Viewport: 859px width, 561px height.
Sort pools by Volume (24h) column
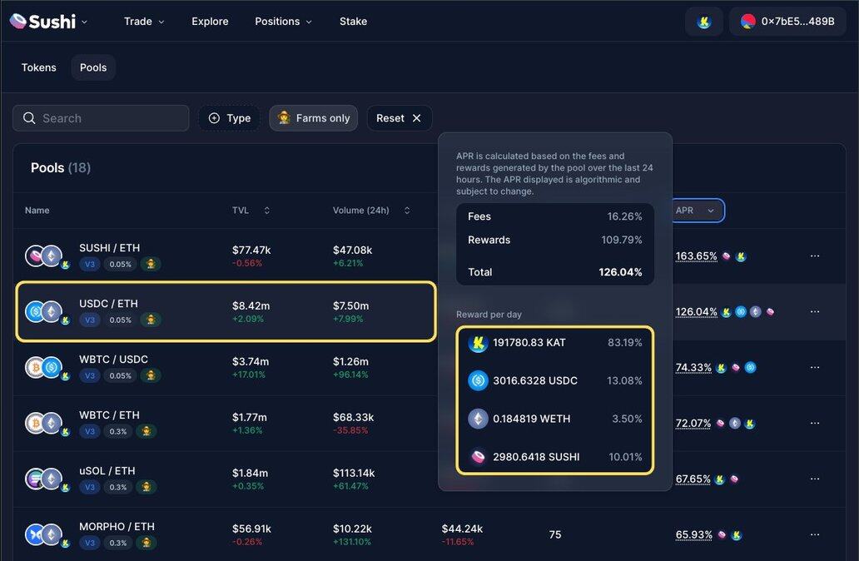click(371, 211)
